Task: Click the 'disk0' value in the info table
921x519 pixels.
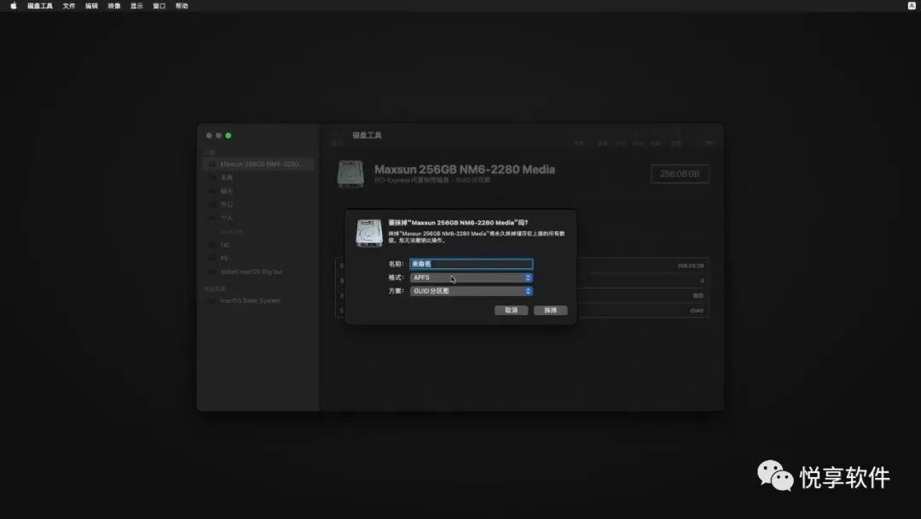Action: pos(697,311)
